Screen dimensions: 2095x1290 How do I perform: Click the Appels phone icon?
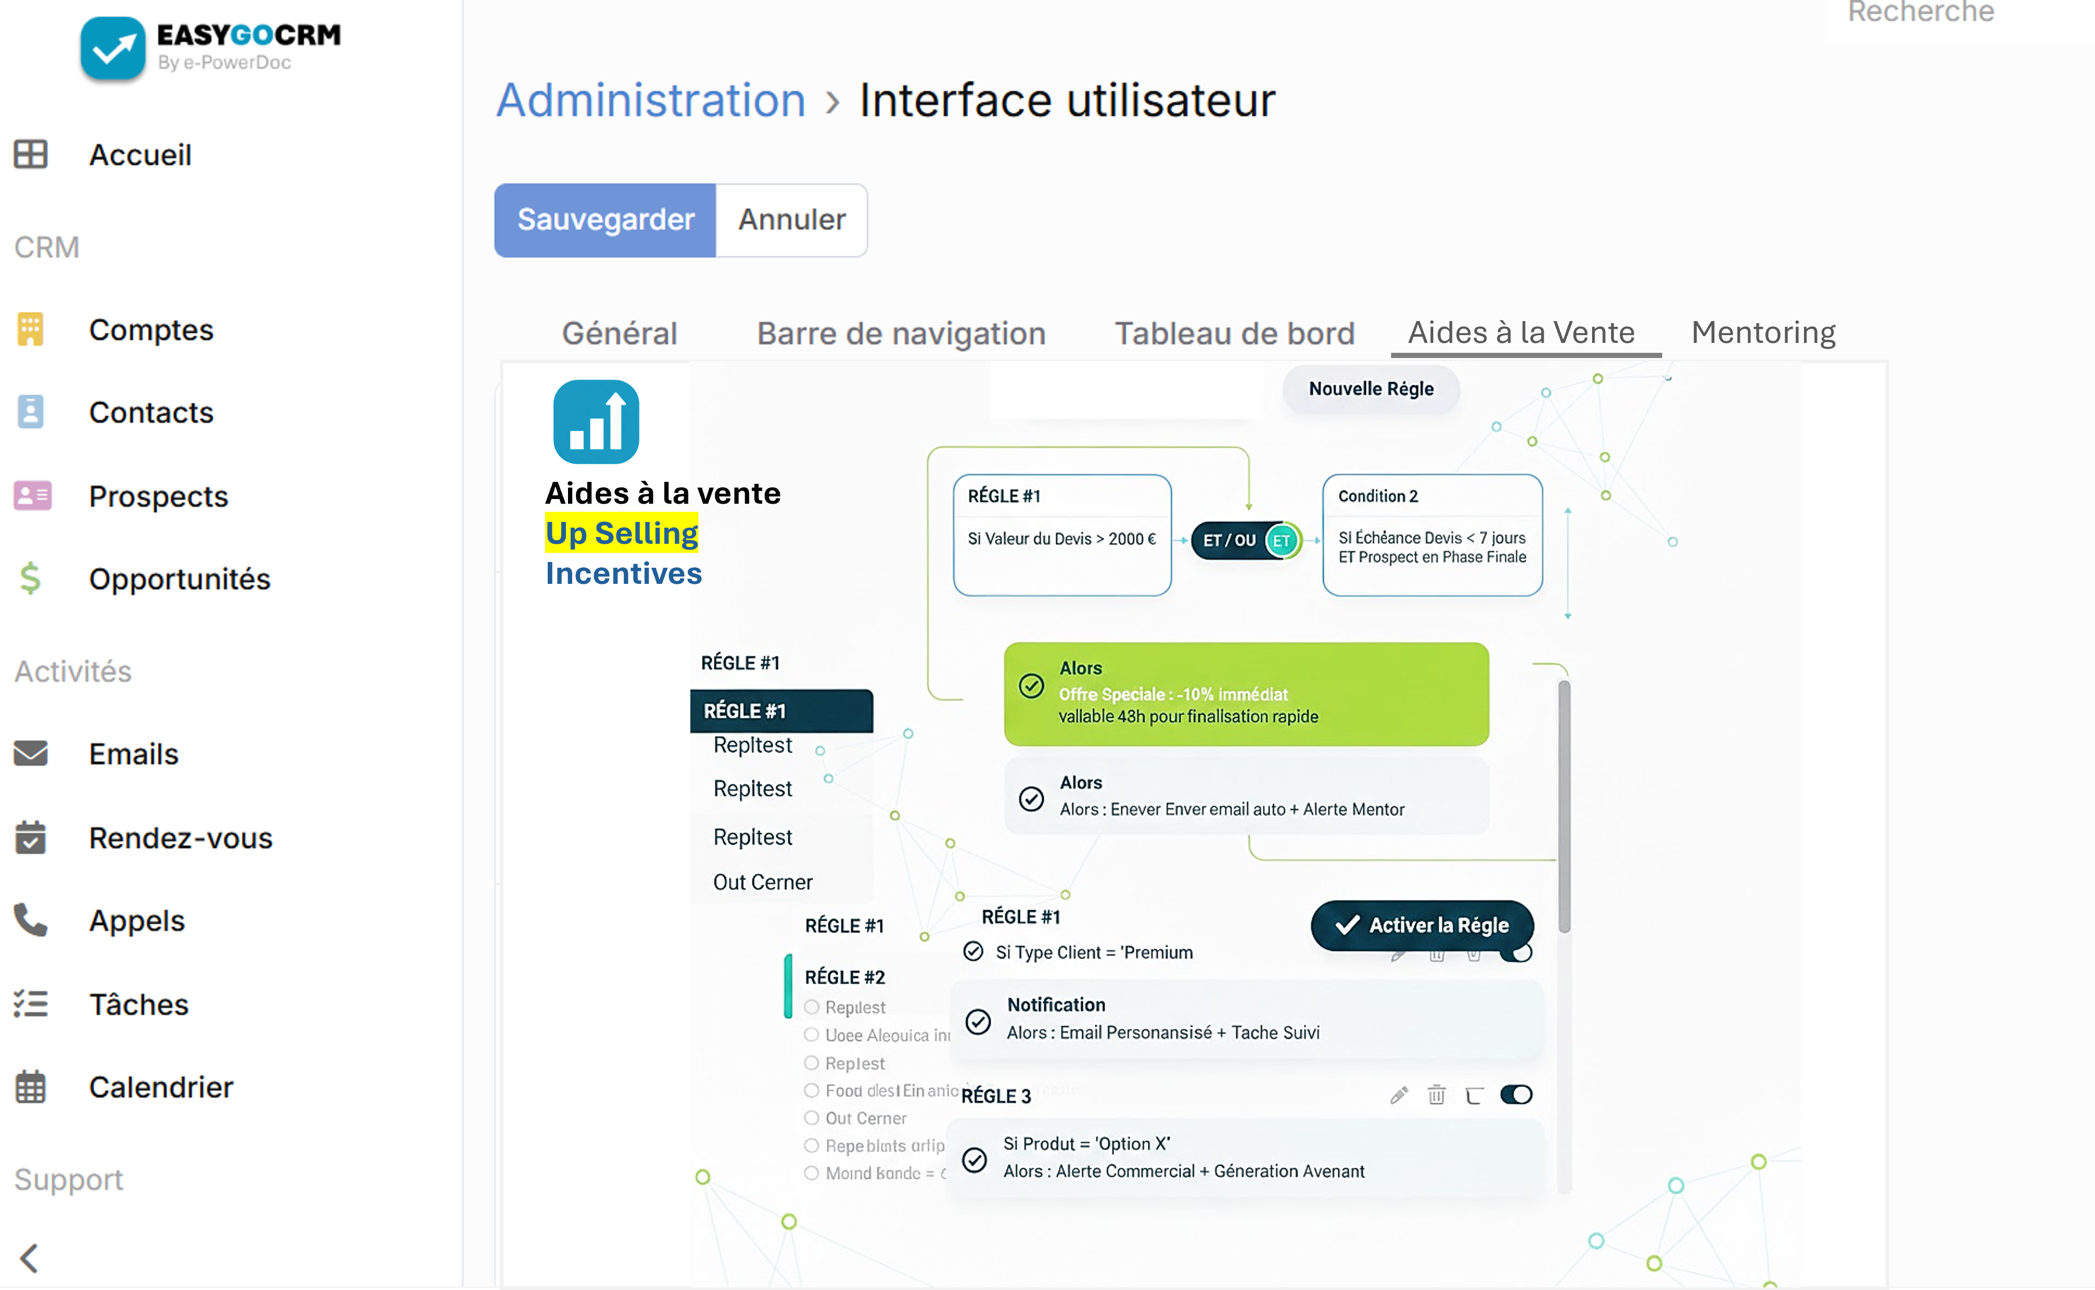(31, 921)
